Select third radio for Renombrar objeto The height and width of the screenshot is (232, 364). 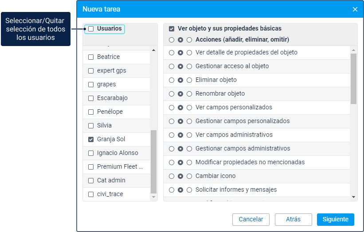(189, 94)
